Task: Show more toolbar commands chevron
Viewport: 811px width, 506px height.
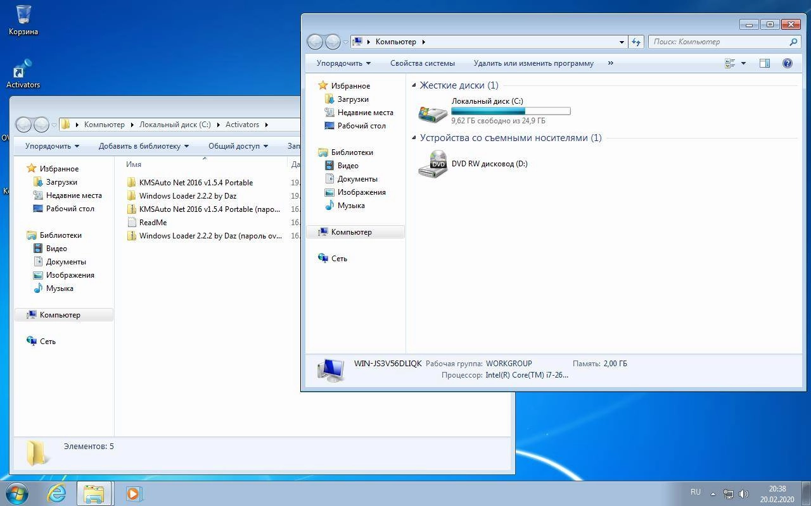Action: pyautogui.click(x=611, y=63)
